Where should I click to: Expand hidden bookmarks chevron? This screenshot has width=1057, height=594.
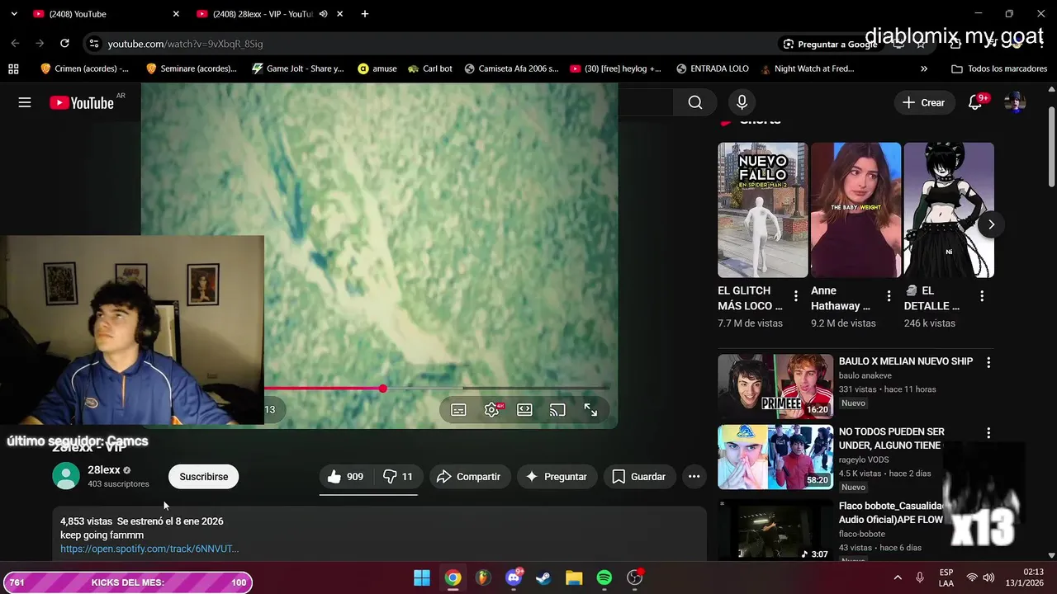[x=924, y=68]
